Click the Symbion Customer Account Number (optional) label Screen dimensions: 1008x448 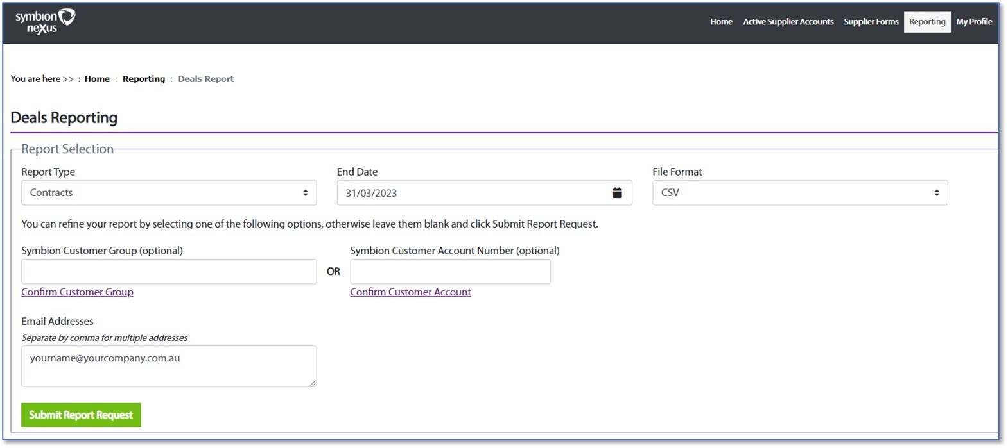click(x=455, y=251)
